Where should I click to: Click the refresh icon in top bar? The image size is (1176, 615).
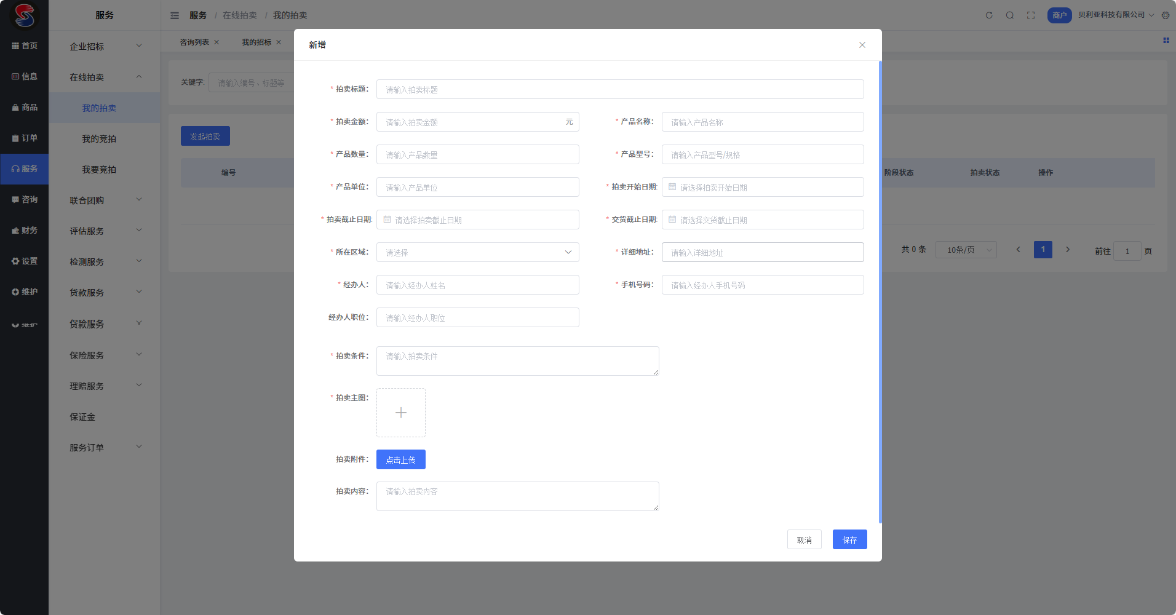coord(989,15)
